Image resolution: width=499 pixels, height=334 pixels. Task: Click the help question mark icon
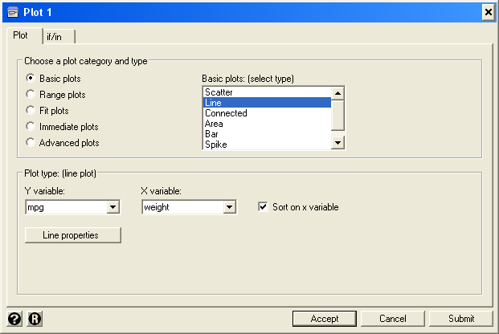(x=14, y=319)
